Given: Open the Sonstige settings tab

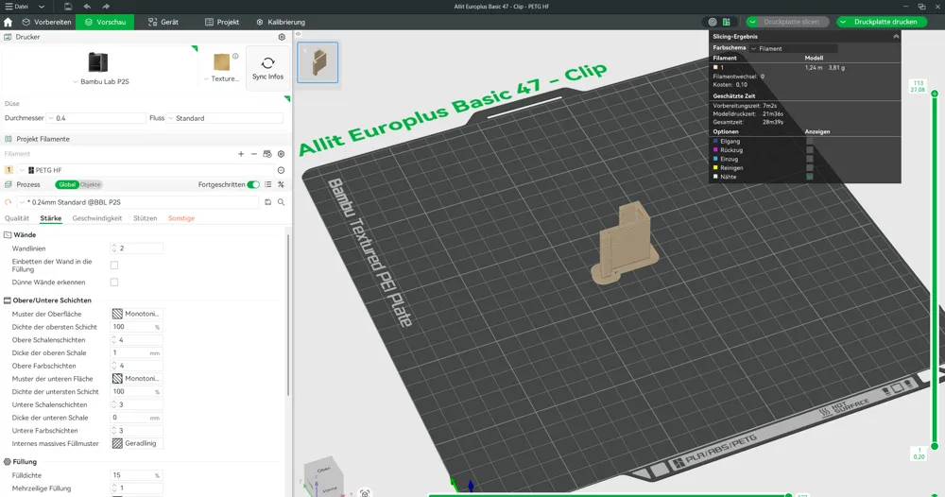Looking at the screenshot, I should [181, 218].
